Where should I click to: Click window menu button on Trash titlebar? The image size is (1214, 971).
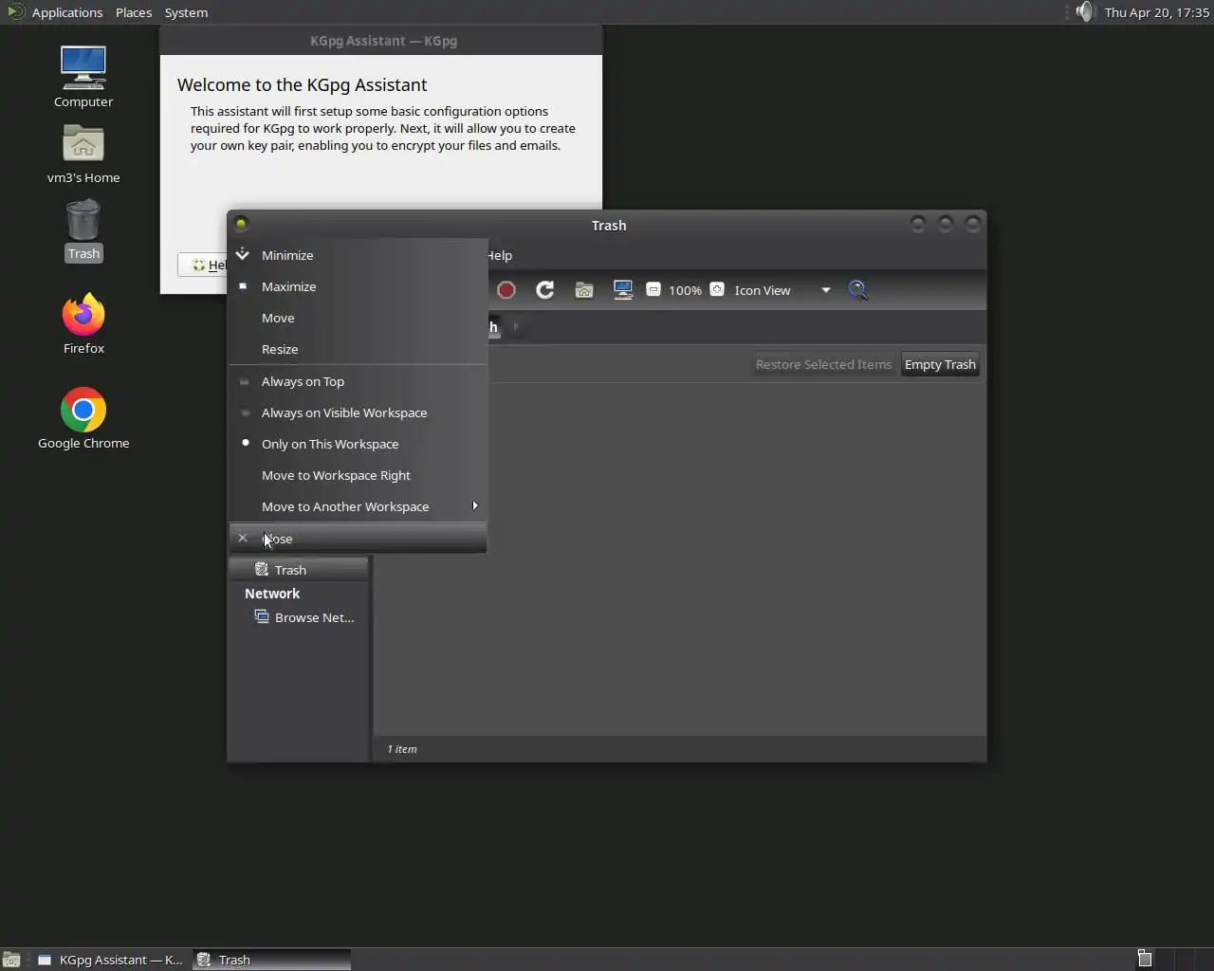point(241,224)
